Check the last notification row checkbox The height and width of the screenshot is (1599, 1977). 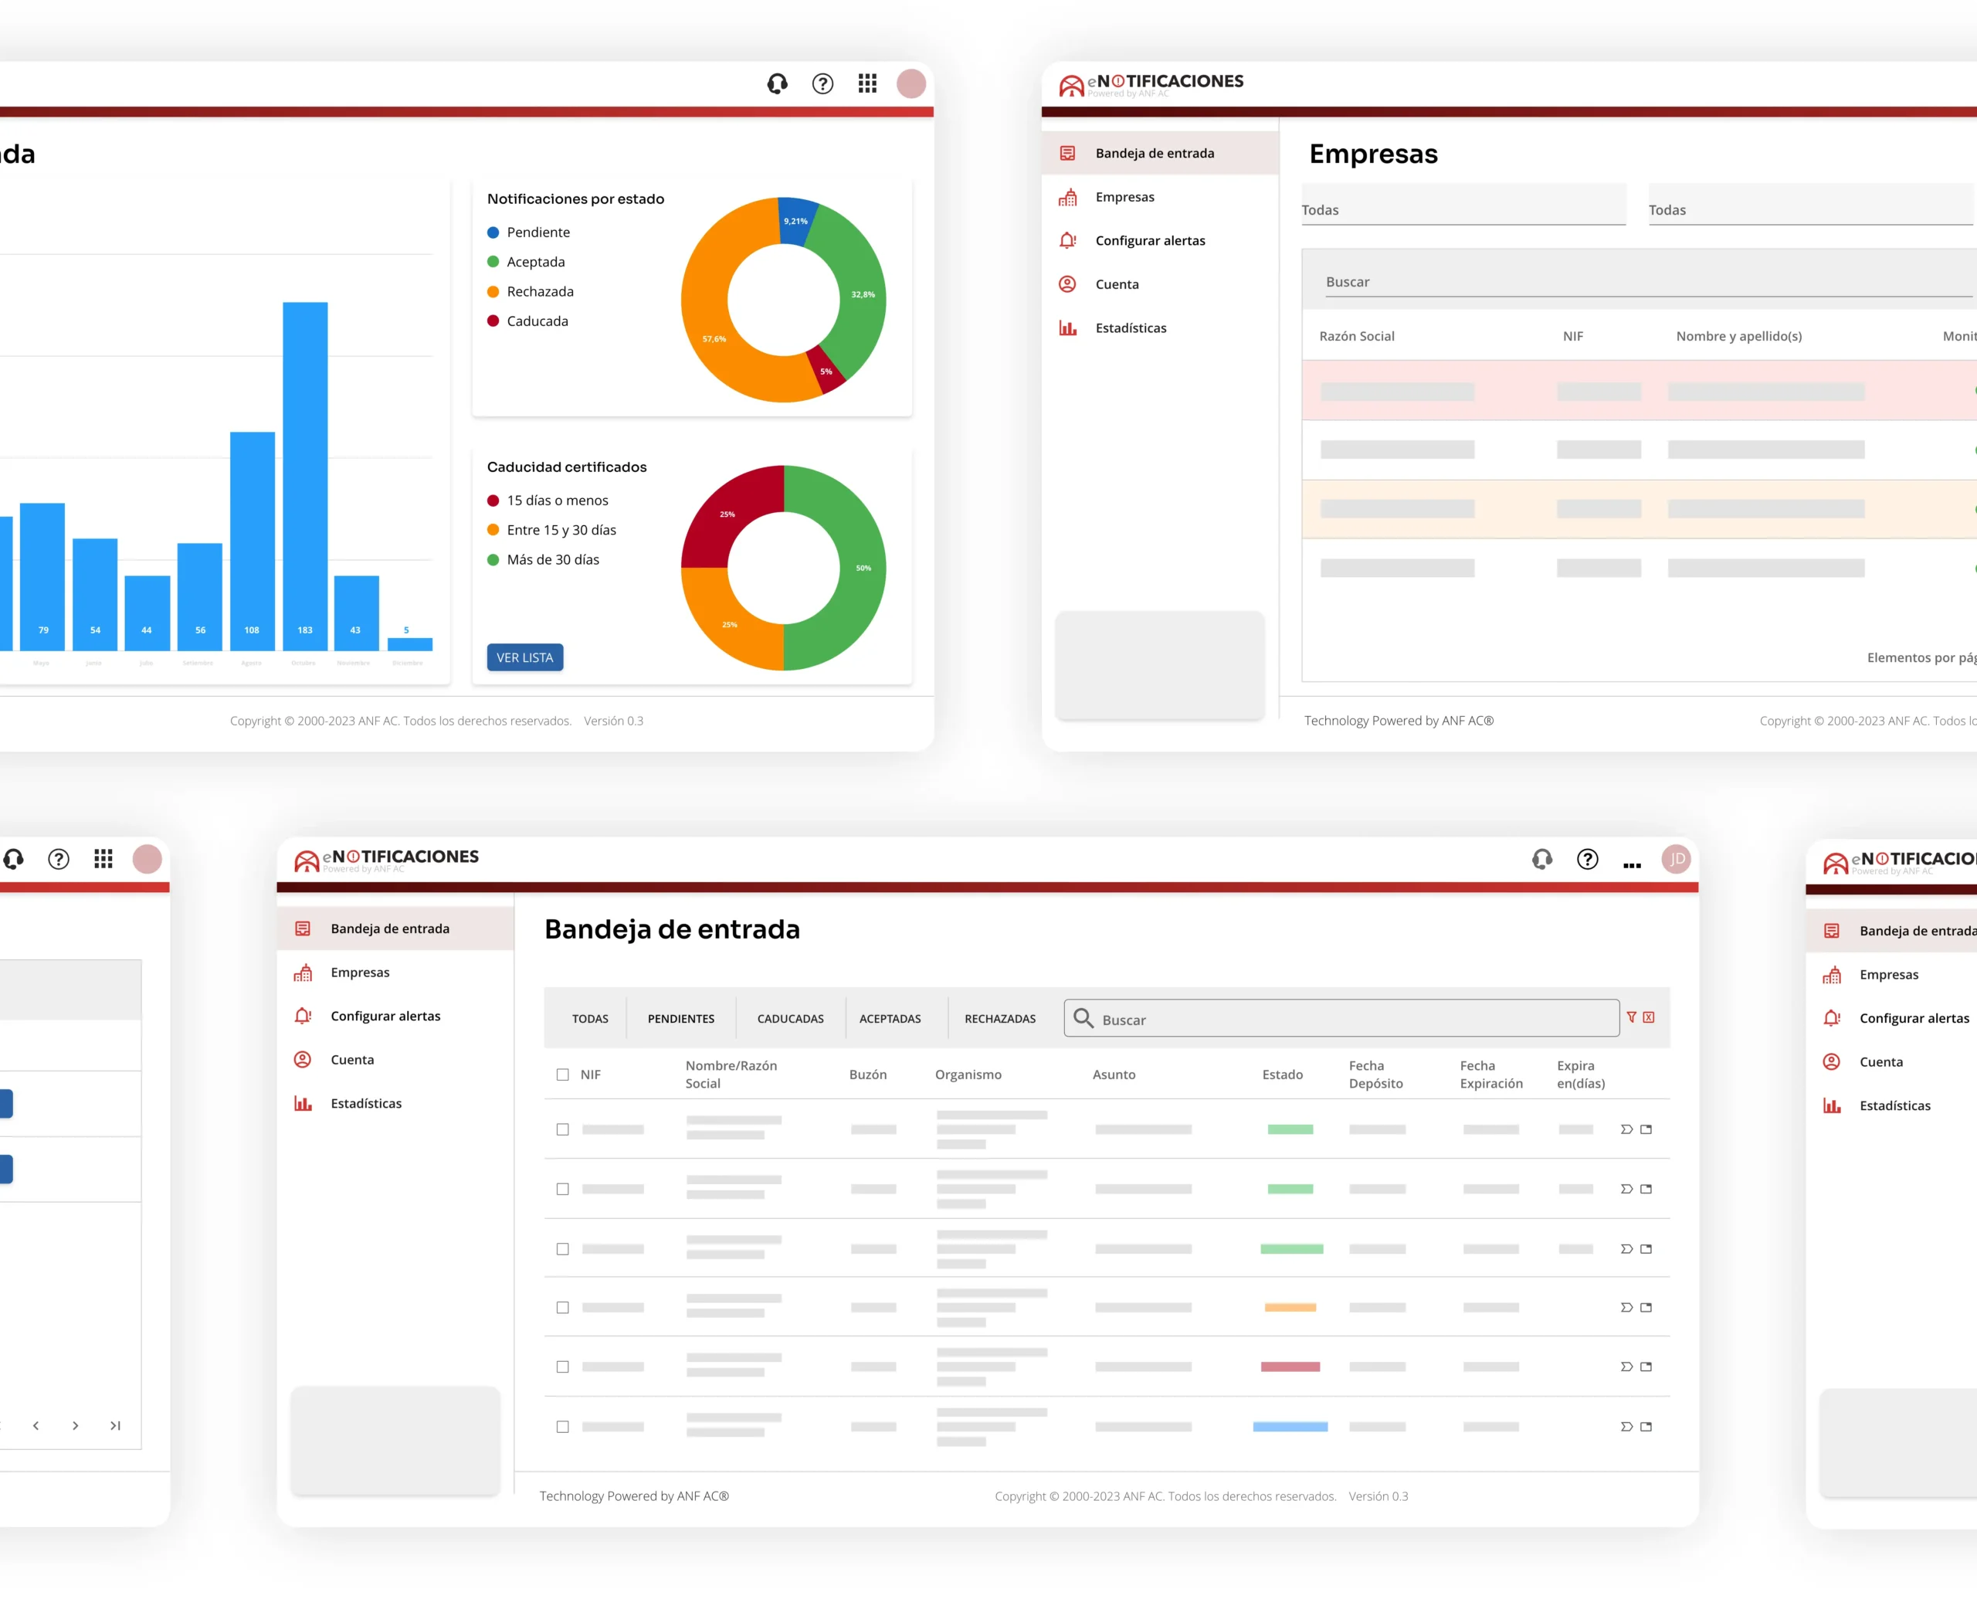(563, 1427)
